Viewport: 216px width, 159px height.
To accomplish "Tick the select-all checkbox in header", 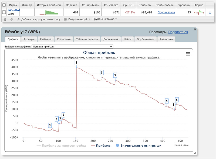I will [x=4, y=5].
